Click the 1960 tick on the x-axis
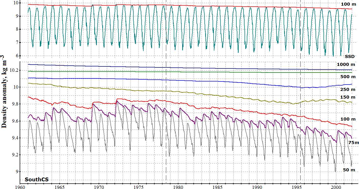The image size is (359, 189). pos(20,187)
